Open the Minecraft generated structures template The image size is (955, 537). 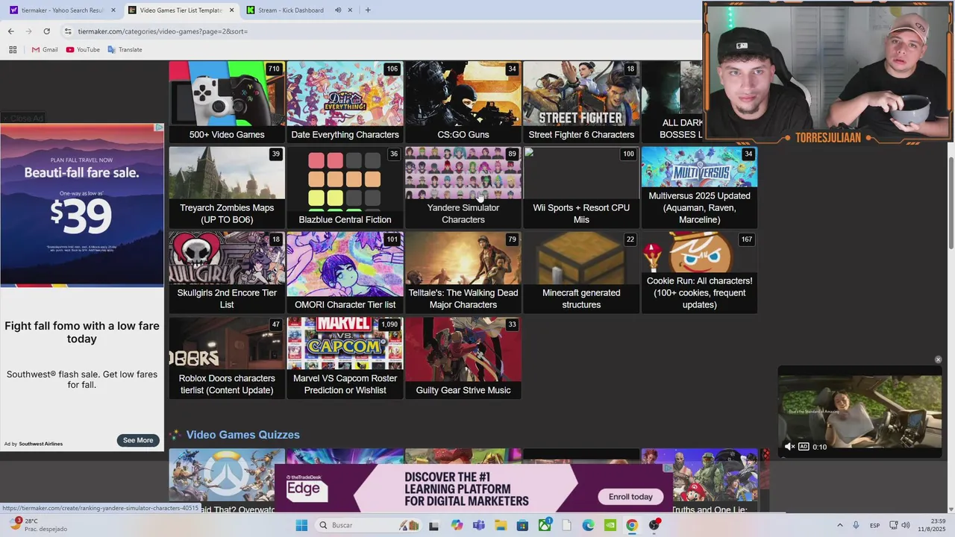[581, 272]
